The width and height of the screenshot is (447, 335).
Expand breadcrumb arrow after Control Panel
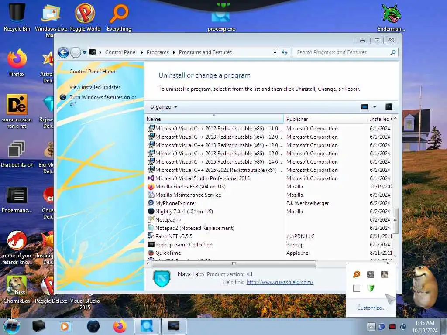point(142,52)
